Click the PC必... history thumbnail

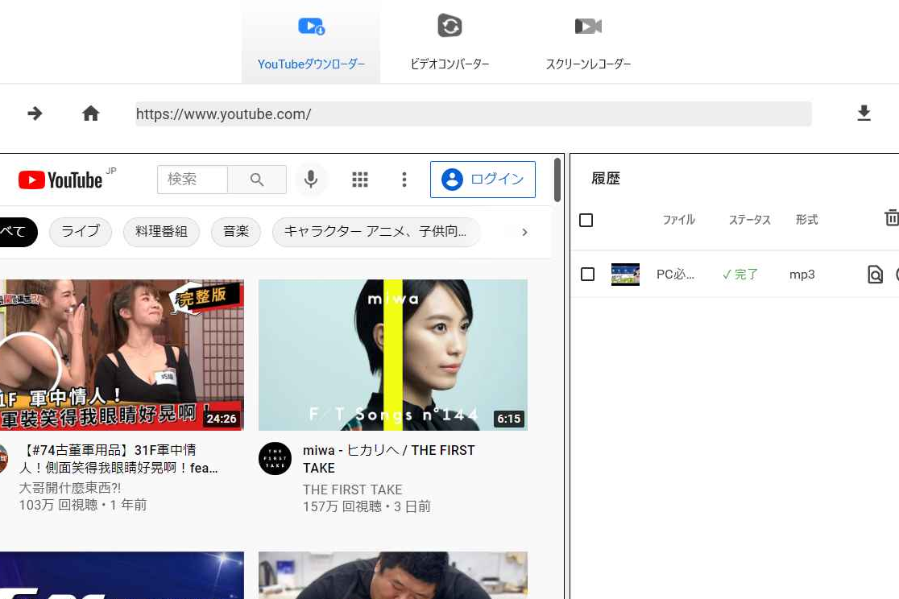click(626, 275)
